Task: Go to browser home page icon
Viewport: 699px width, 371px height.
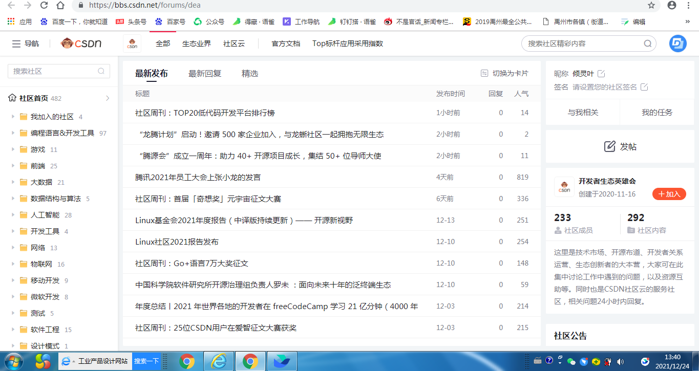Action: [60, 6]
